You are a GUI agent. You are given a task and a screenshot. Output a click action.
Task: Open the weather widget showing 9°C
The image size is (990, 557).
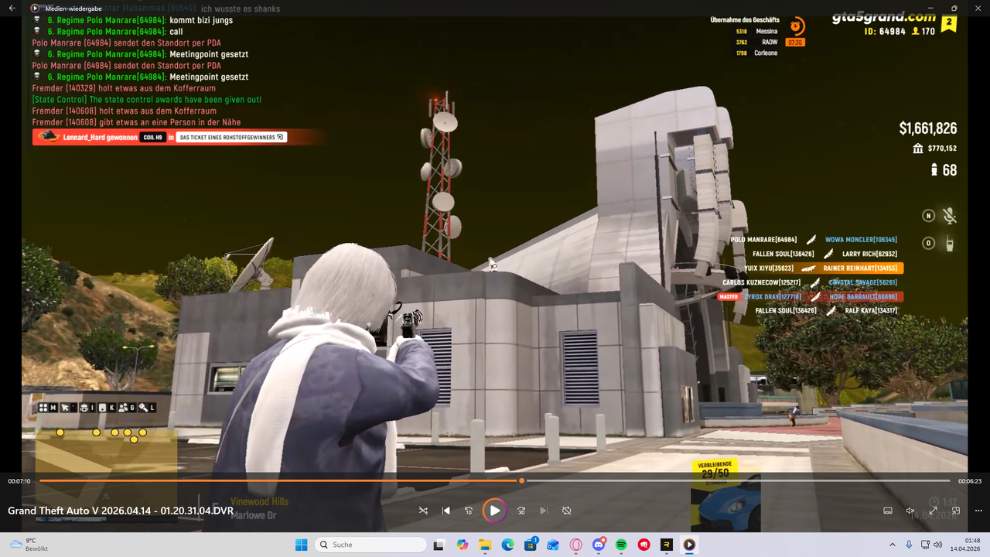29,545
